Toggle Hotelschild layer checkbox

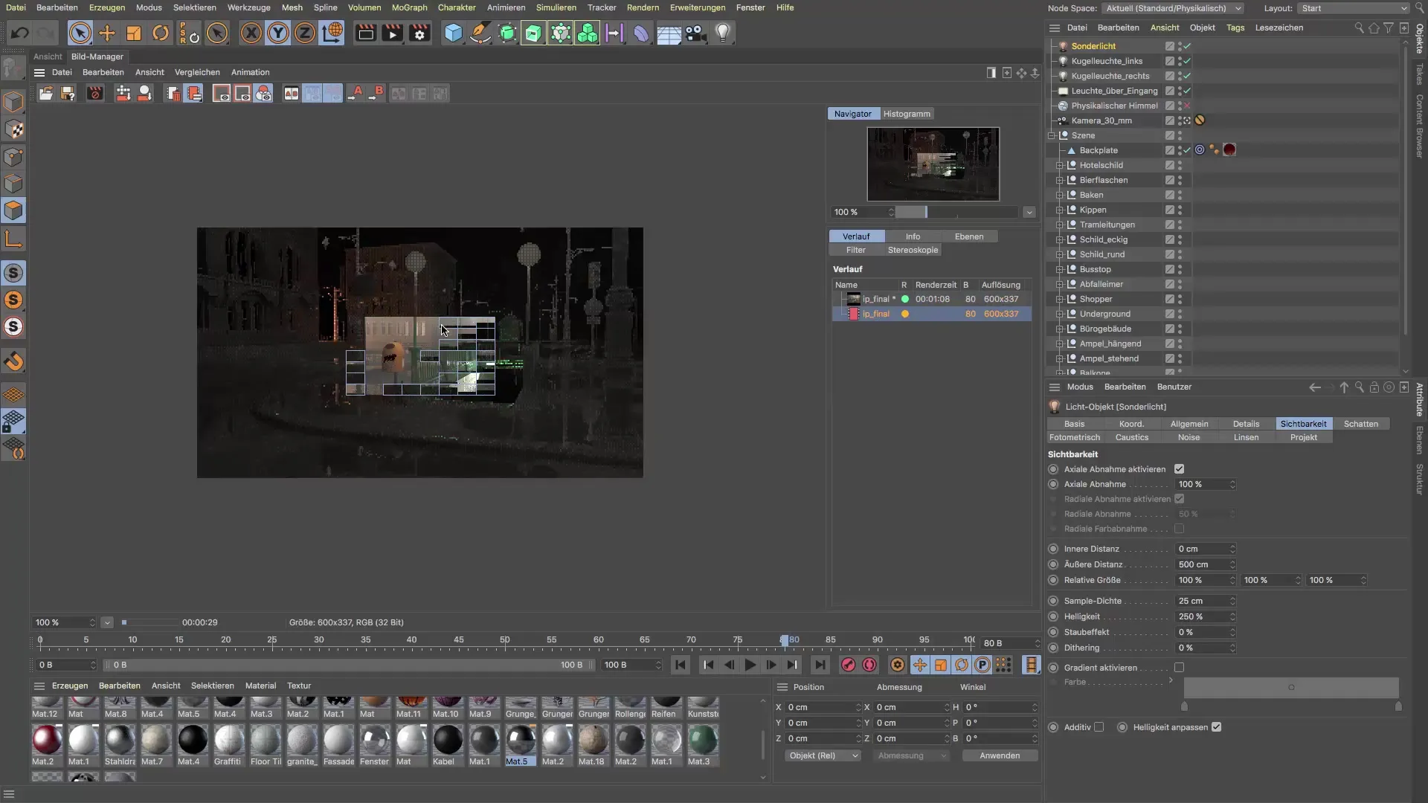pyautogui.click(x=1170, y=165)
